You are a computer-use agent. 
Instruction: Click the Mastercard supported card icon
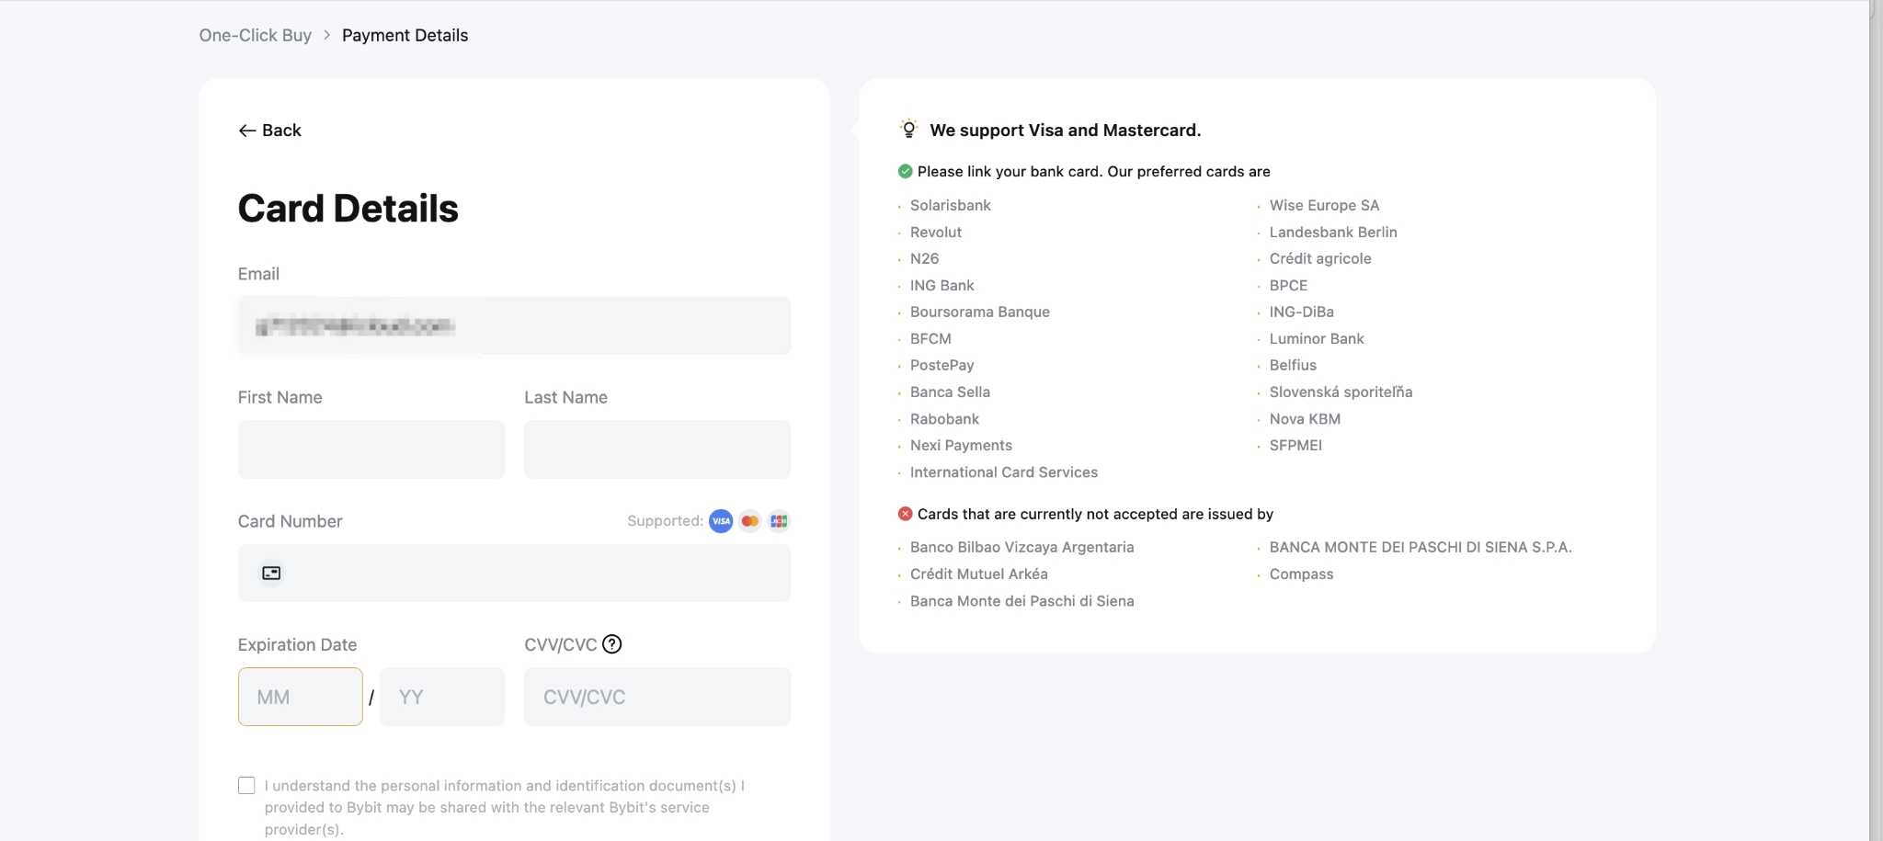pos(750,521)
